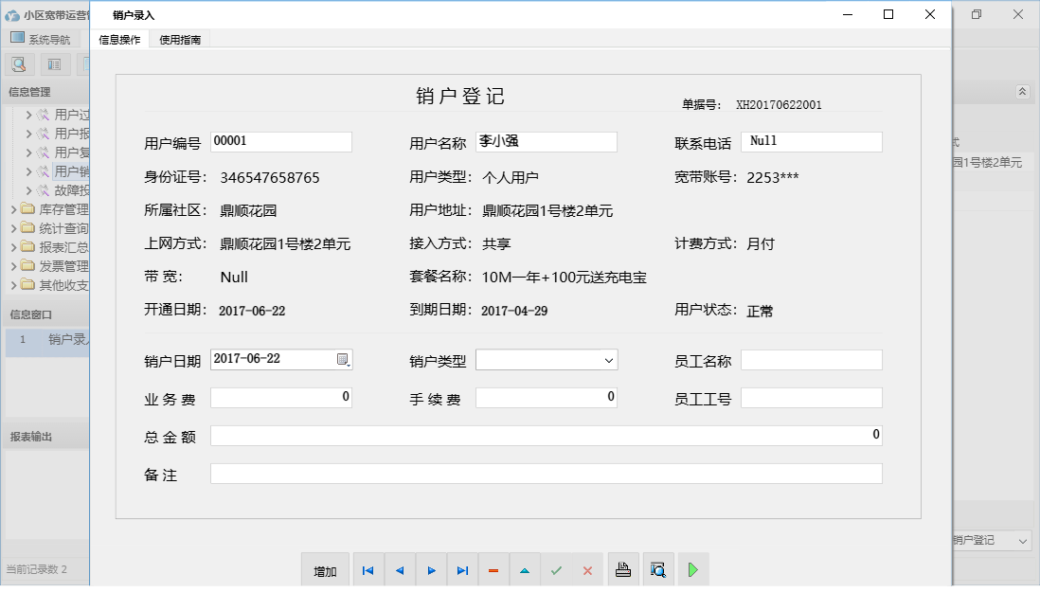1040x592 pixels.
Task: Click the next record arrow icon
Action: pos(431,569)
